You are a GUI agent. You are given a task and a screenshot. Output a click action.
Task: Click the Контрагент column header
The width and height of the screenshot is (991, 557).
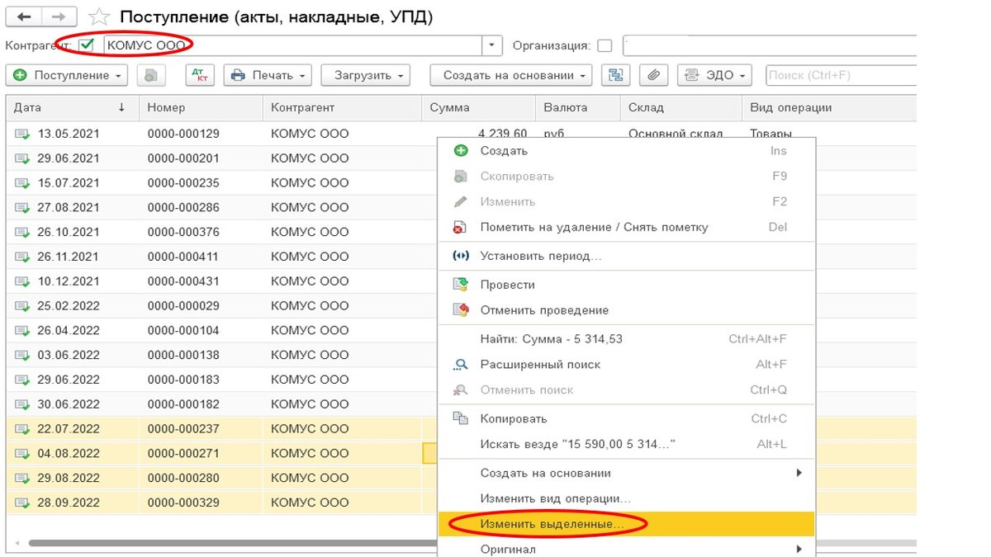[x=343, y=107]
